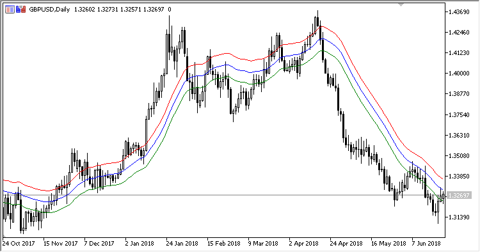Click the GBPUSD,Daily chart title

(x=49, y=10)
